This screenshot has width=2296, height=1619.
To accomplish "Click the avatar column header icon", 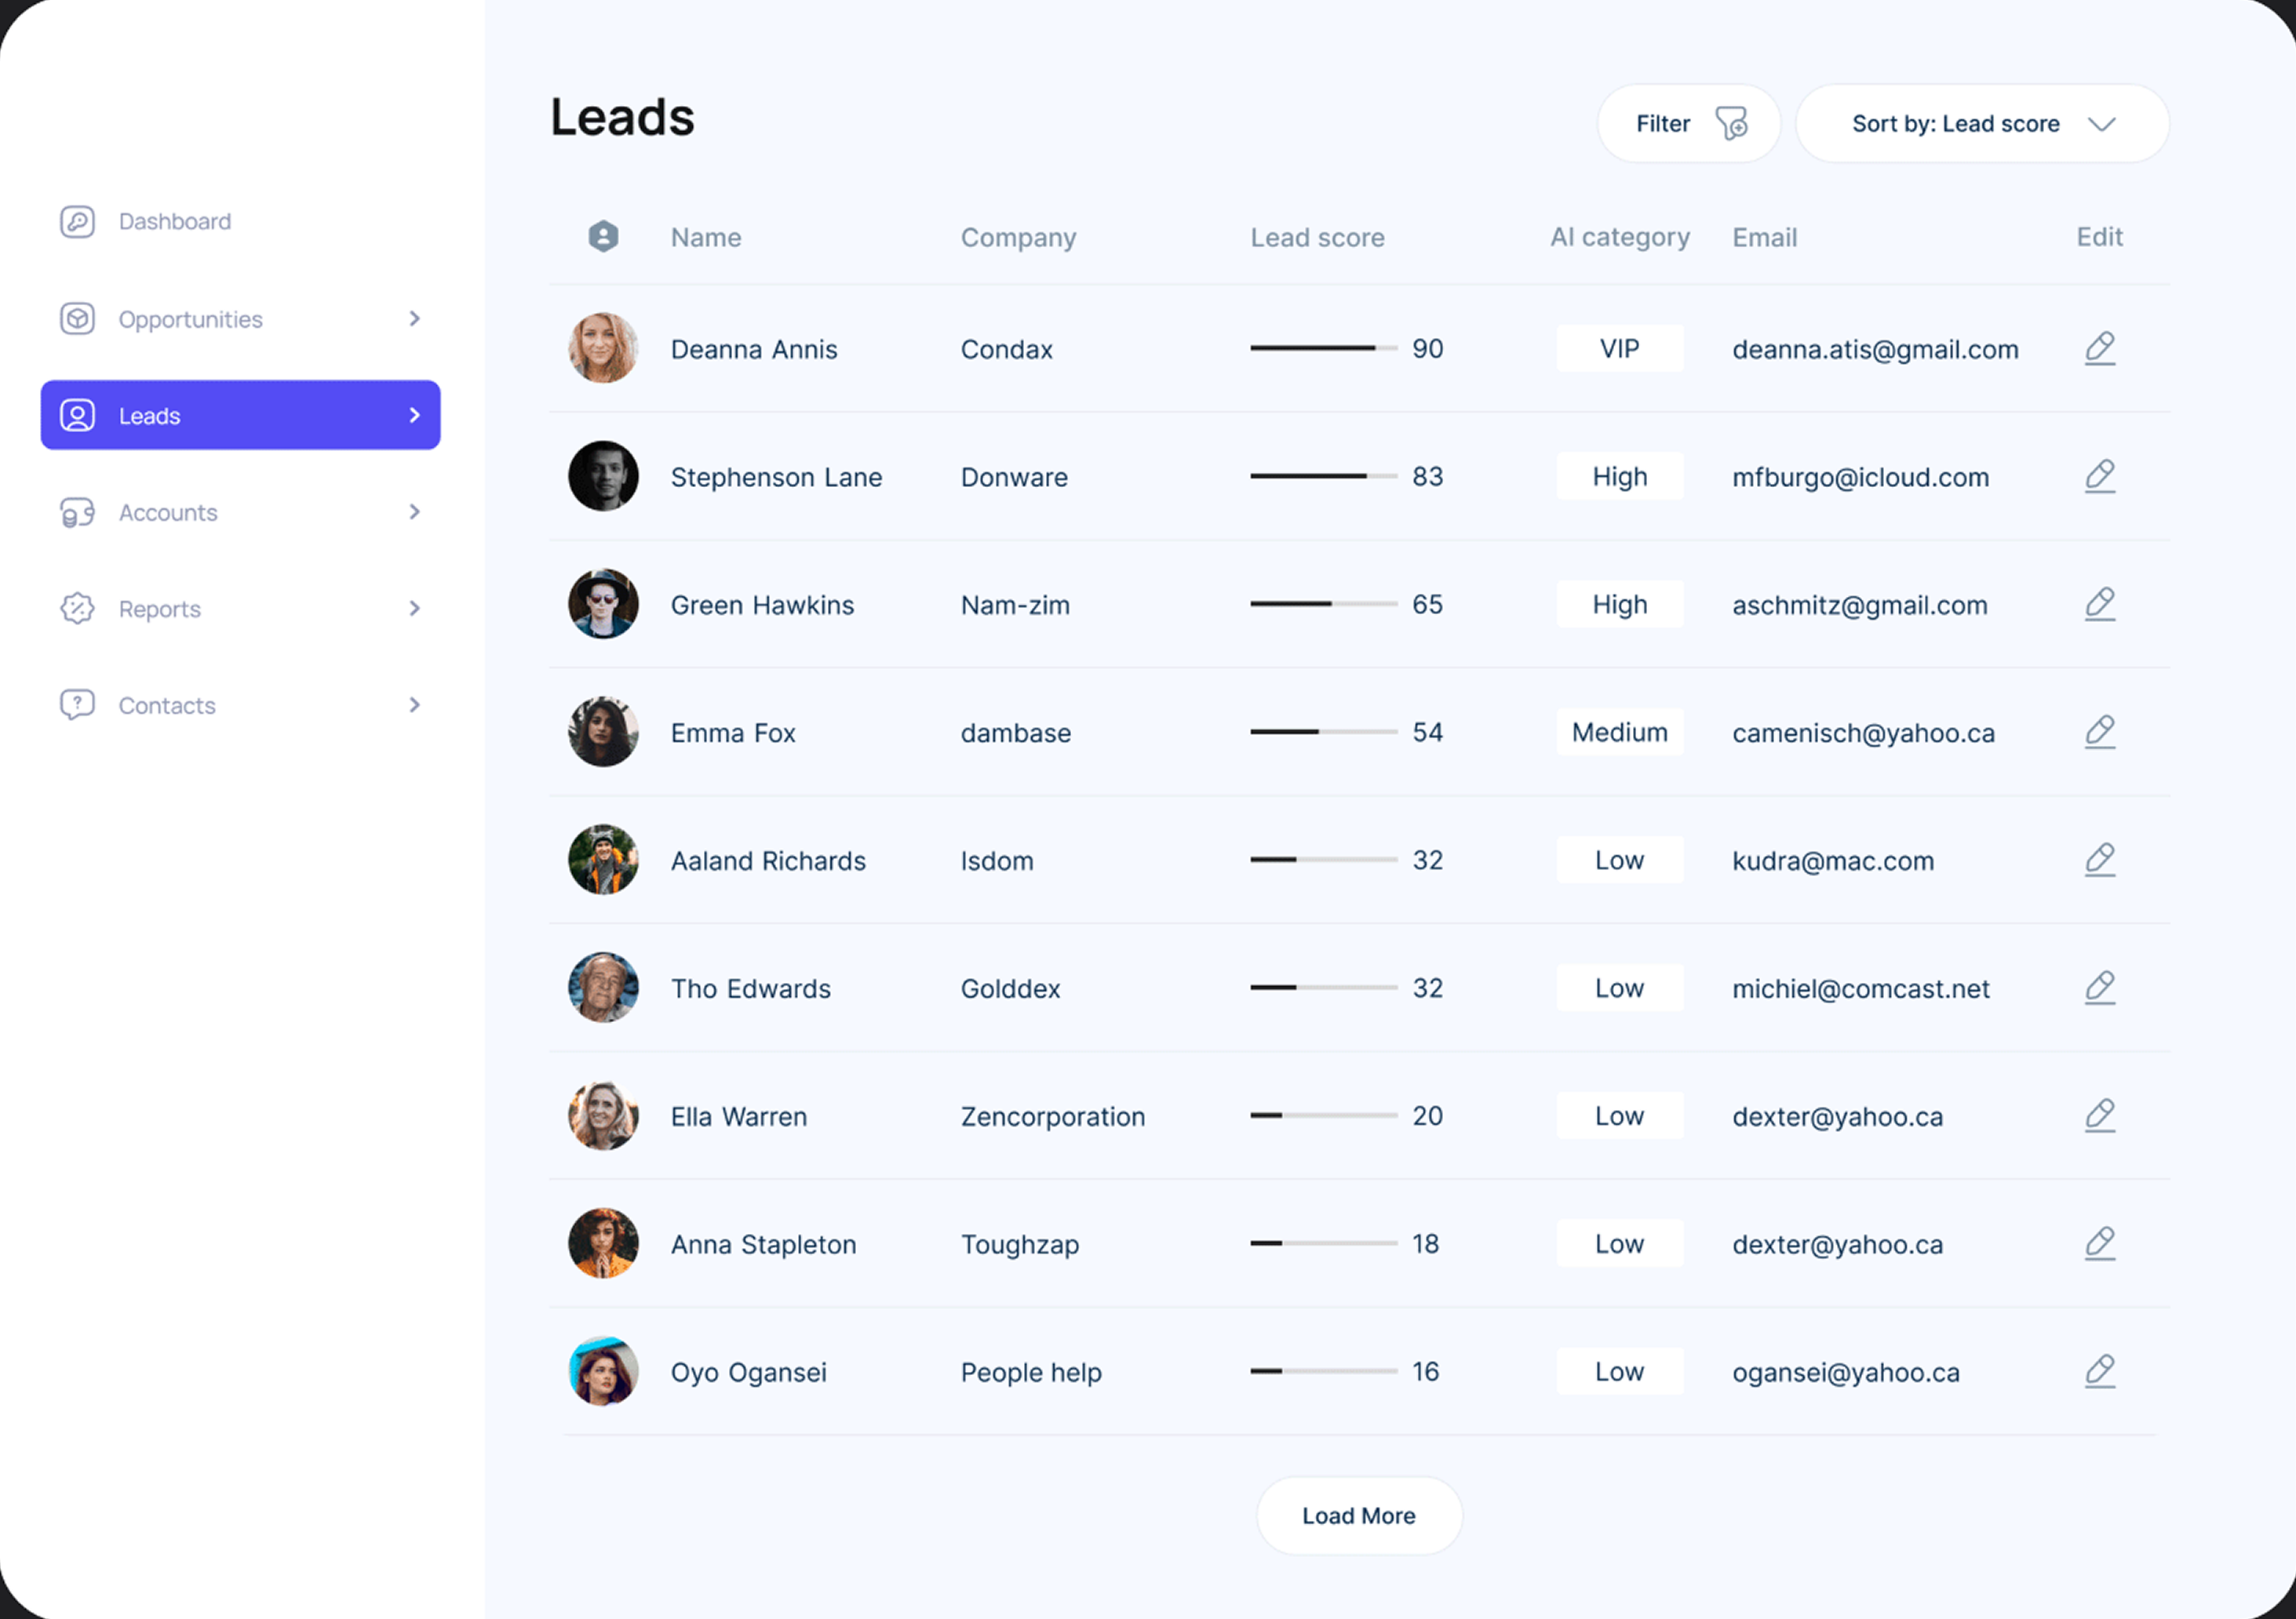I will (603, 237).
